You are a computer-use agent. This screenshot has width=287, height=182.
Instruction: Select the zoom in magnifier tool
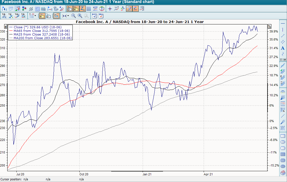(79, 16)
